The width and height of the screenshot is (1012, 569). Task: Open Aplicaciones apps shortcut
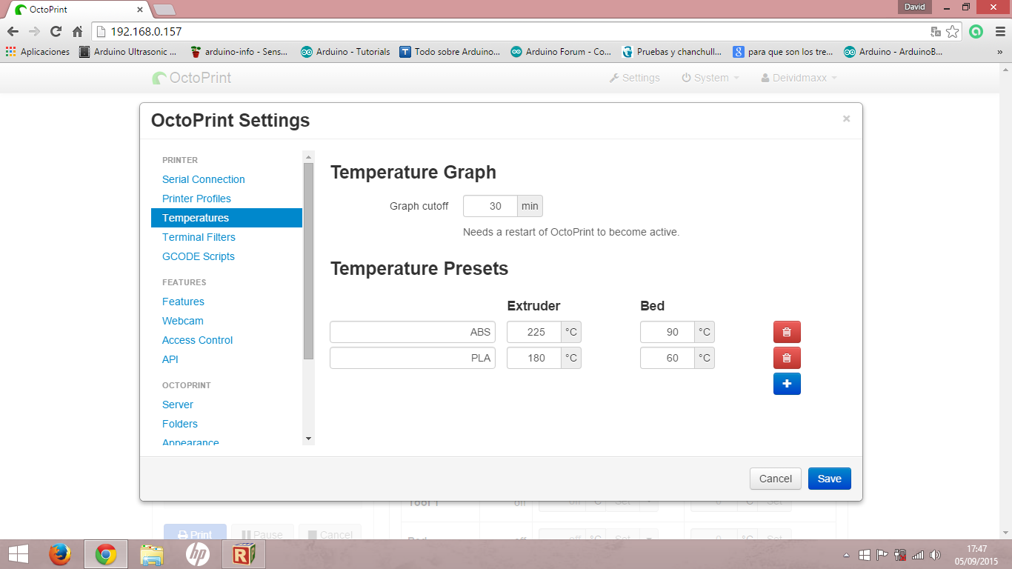38,52
